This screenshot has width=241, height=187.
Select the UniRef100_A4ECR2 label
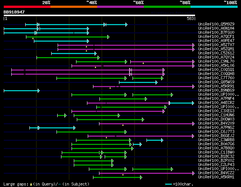216,103
